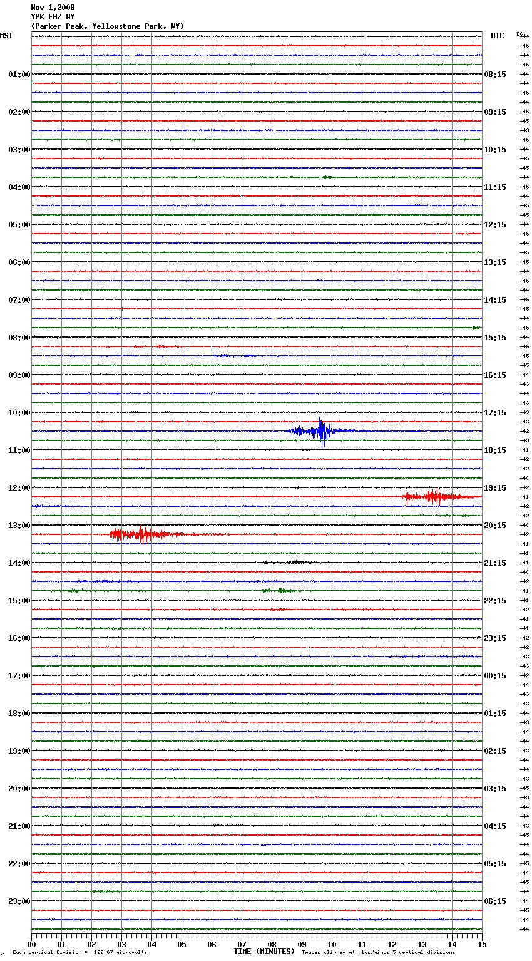Click the MST label '20:00'
This screenshot has height=961, width=532.
pyautogui.click(x=19, y=789)
